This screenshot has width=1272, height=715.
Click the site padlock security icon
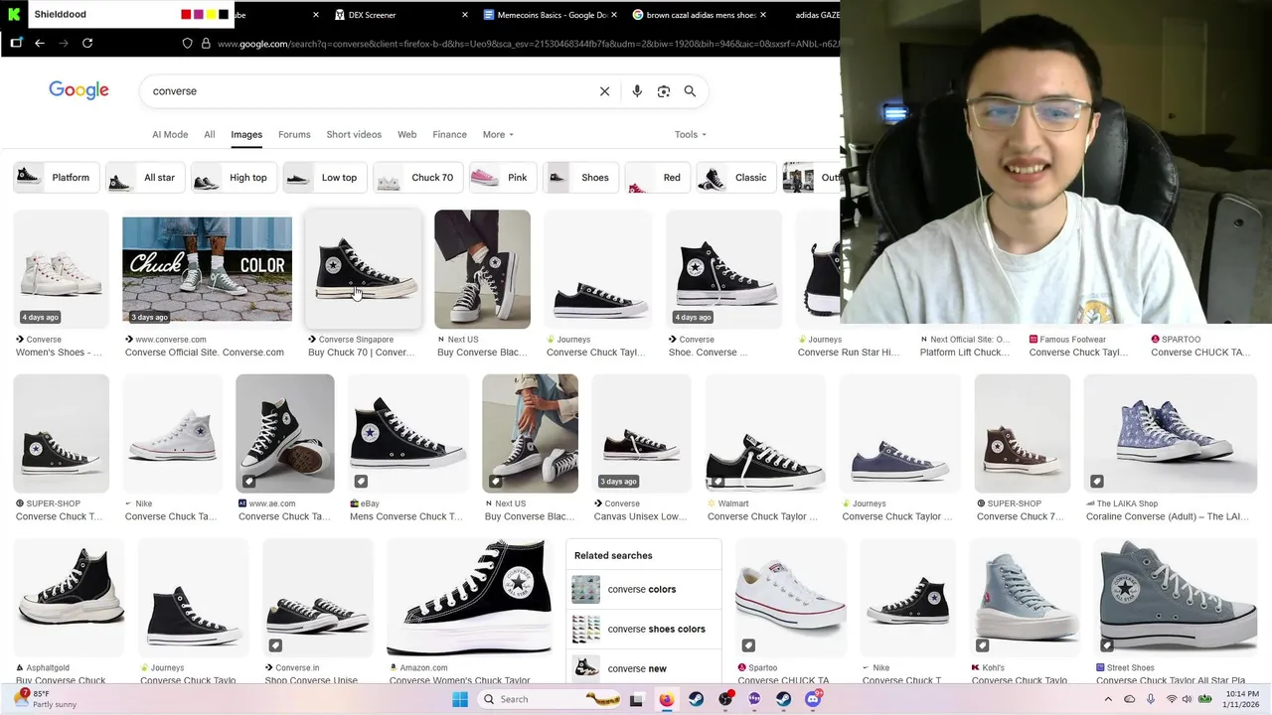tap(206, 43)
